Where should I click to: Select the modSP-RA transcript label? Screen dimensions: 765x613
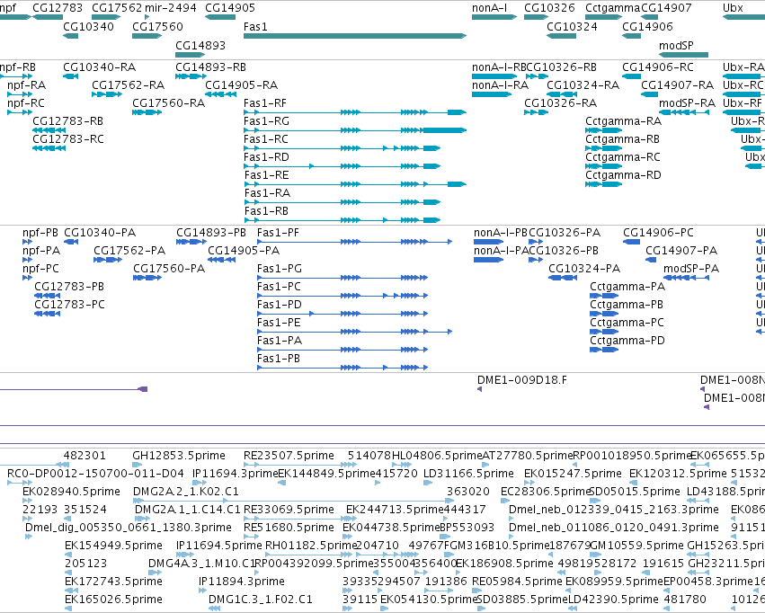pyautogui.click(x=687, y=102)
